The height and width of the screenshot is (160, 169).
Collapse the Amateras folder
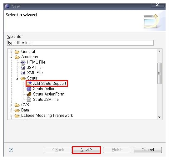coord(11,57)
